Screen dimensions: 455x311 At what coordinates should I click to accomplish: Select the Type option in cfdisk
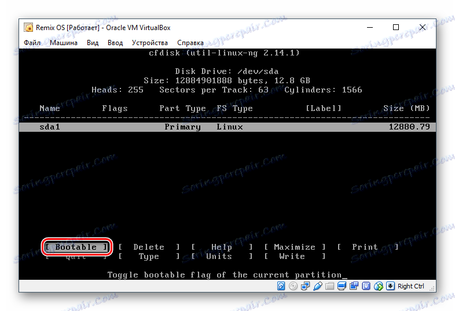click(149, 256)
